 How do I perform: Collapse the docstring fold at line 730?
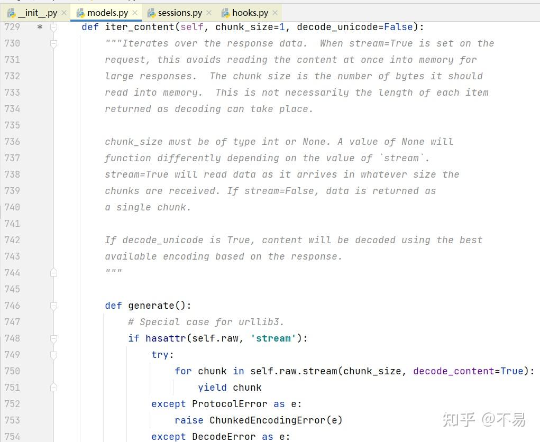[x=53, y=44]
